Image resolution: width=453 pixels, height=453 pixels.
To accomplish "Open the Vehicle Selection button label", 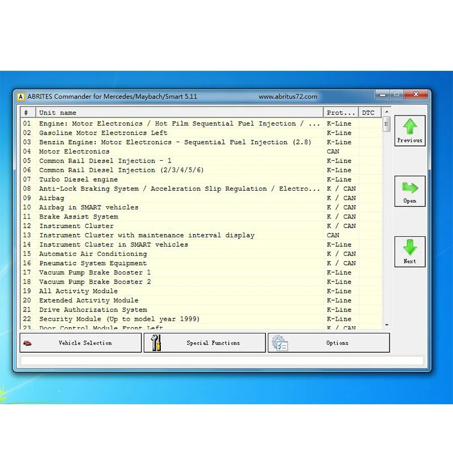I will click(x=86, y=343).
